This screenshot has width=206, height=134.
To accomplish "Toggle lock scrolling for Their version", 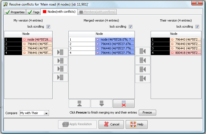I will (197, 27).
